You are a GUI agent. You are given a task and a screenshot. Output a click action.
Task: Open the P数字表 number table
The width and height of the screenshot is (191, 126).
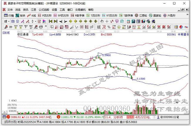[78, 16]
